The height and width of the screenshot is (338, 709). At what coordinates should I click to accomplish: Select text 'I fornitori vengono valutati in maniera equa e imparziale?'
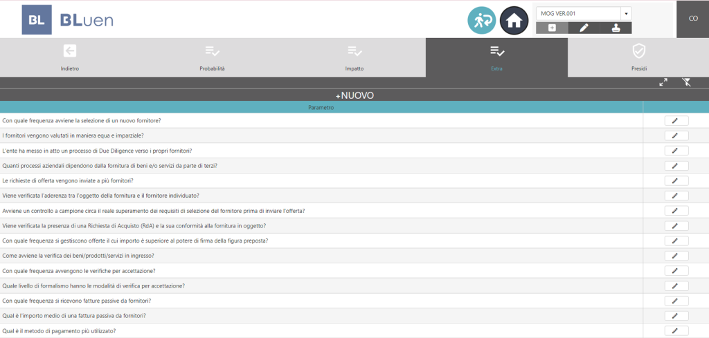[73, 135]
